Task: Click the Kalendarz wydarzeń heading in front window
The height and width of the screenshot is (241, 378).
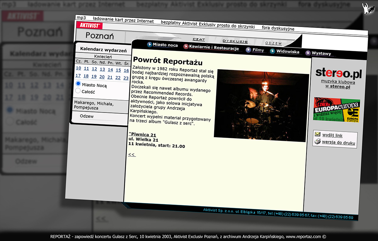Action: [103, 49]
